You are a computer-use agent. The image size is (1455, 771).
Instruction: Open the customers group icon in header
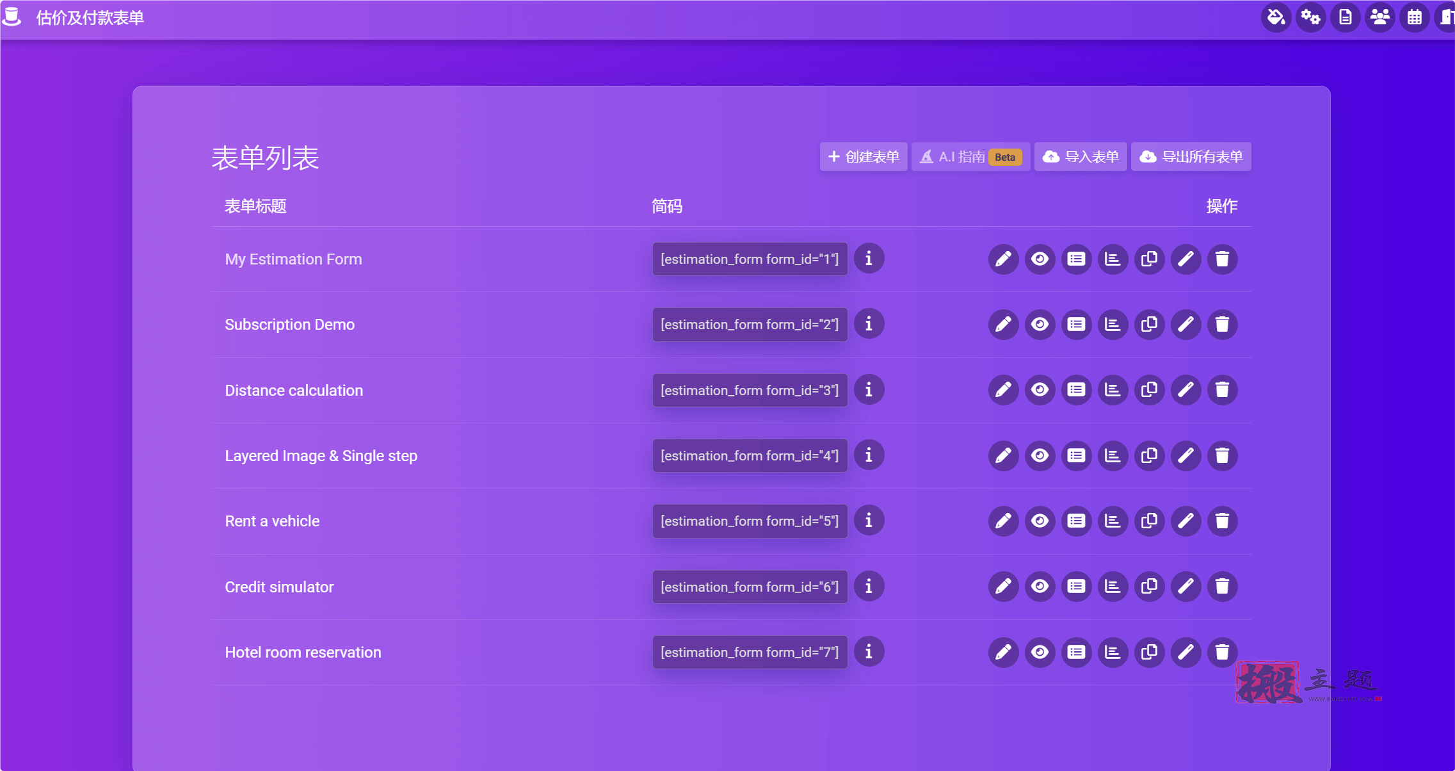1379,17
